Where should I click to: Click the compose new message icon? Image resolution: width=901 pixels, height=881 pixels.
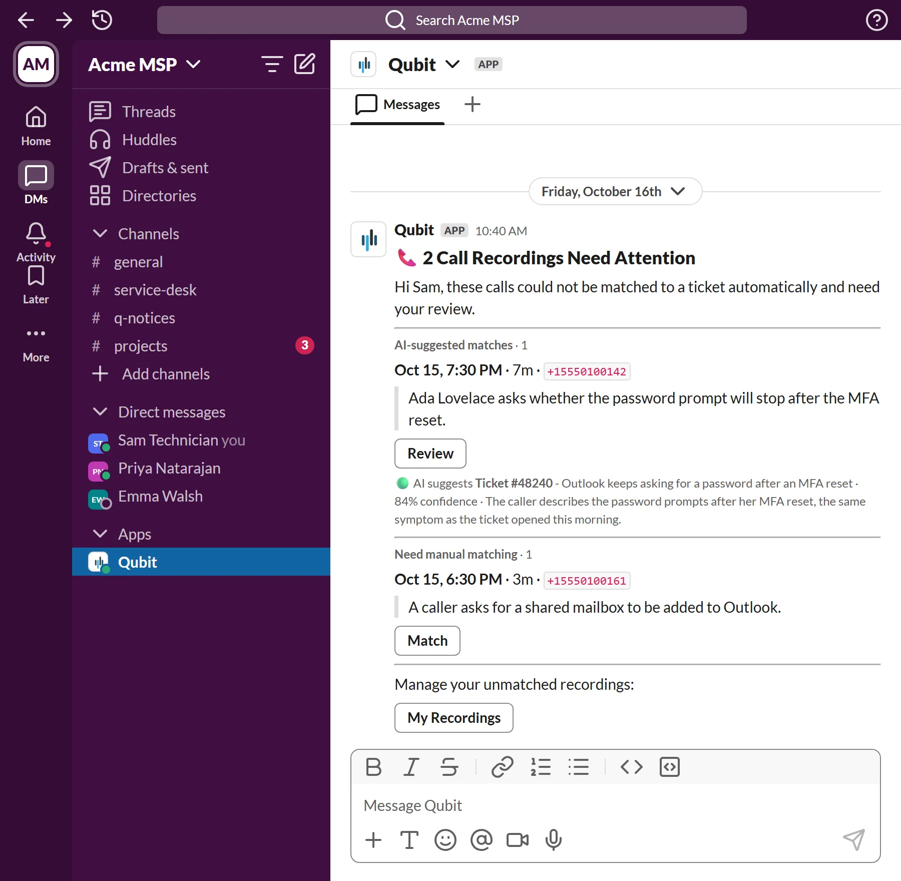304,64
